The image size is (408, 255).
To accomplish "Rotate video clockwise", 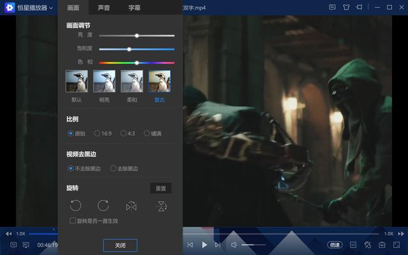I will (103, 205).
